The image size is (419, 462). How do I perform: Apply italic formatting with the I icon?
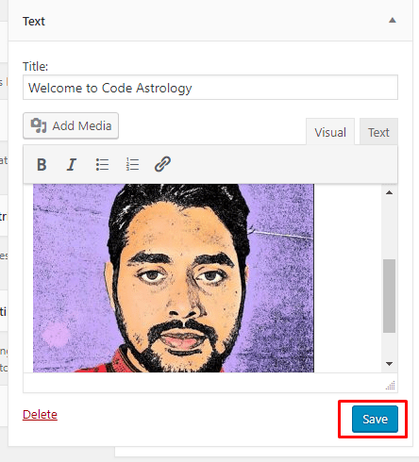tap(72, 164)
